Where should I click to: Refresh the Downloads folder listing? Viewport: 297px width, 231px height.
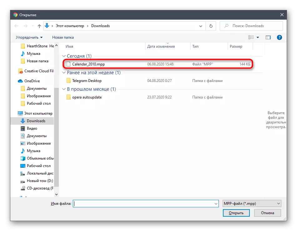[211, 26]
